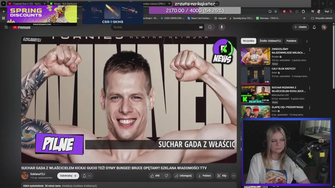Switch to outlaw overture tab
The height and width of the screenshot is (188, 335).
154,4
